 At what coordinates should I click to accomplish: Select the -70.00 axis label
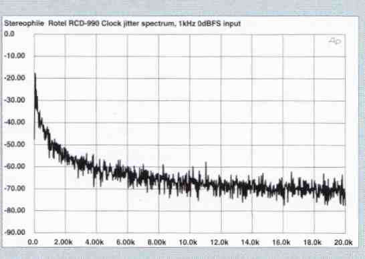coord(15,188)
